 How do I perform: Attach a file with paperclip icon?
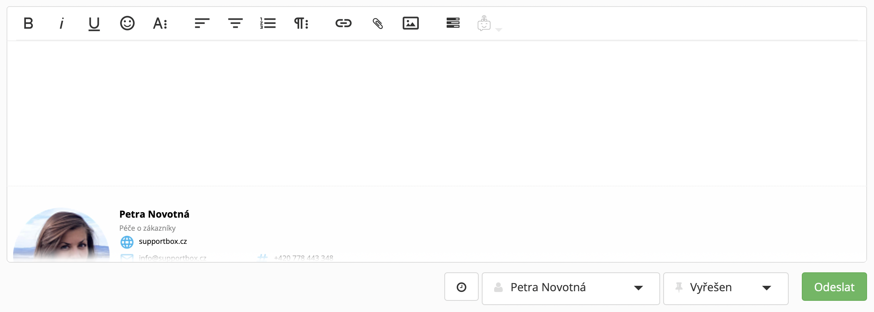[x=378, y=23]
